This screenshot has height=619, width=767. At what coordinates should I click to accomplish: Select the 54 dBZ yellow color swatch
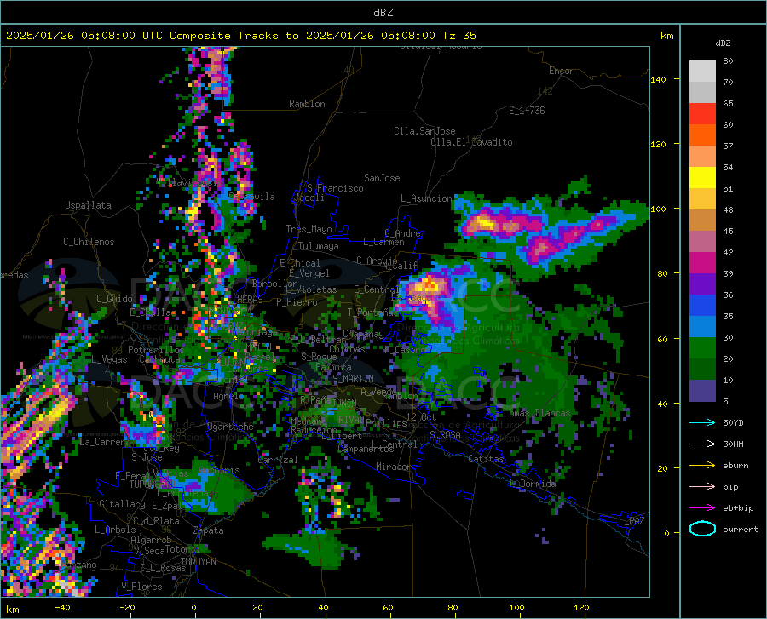(x=702, y=178)
